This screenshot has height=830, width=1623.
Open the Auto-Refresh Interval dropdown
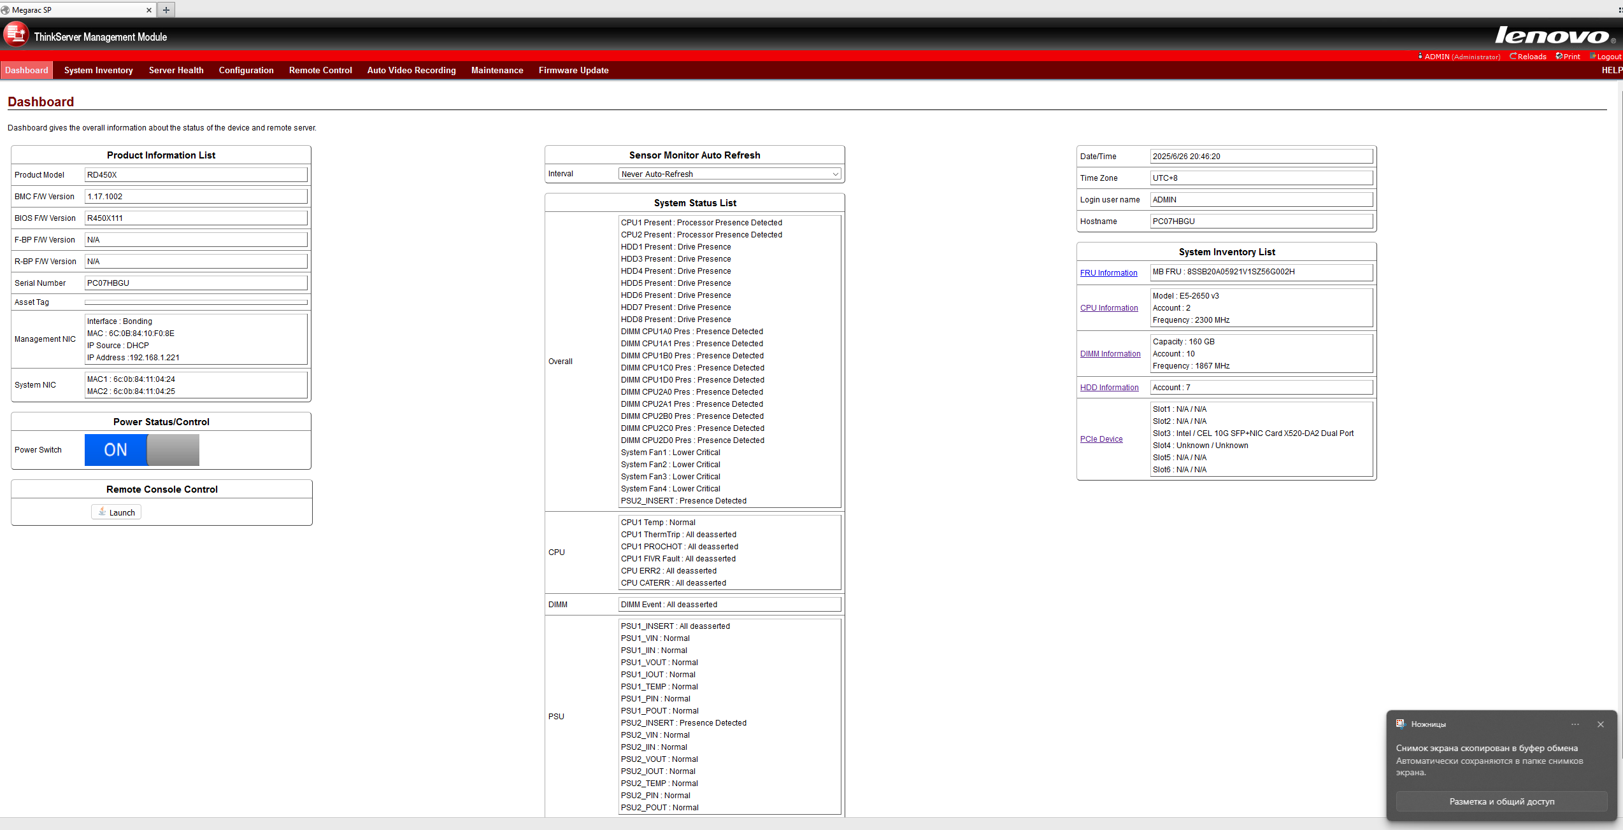click(729, 174)
